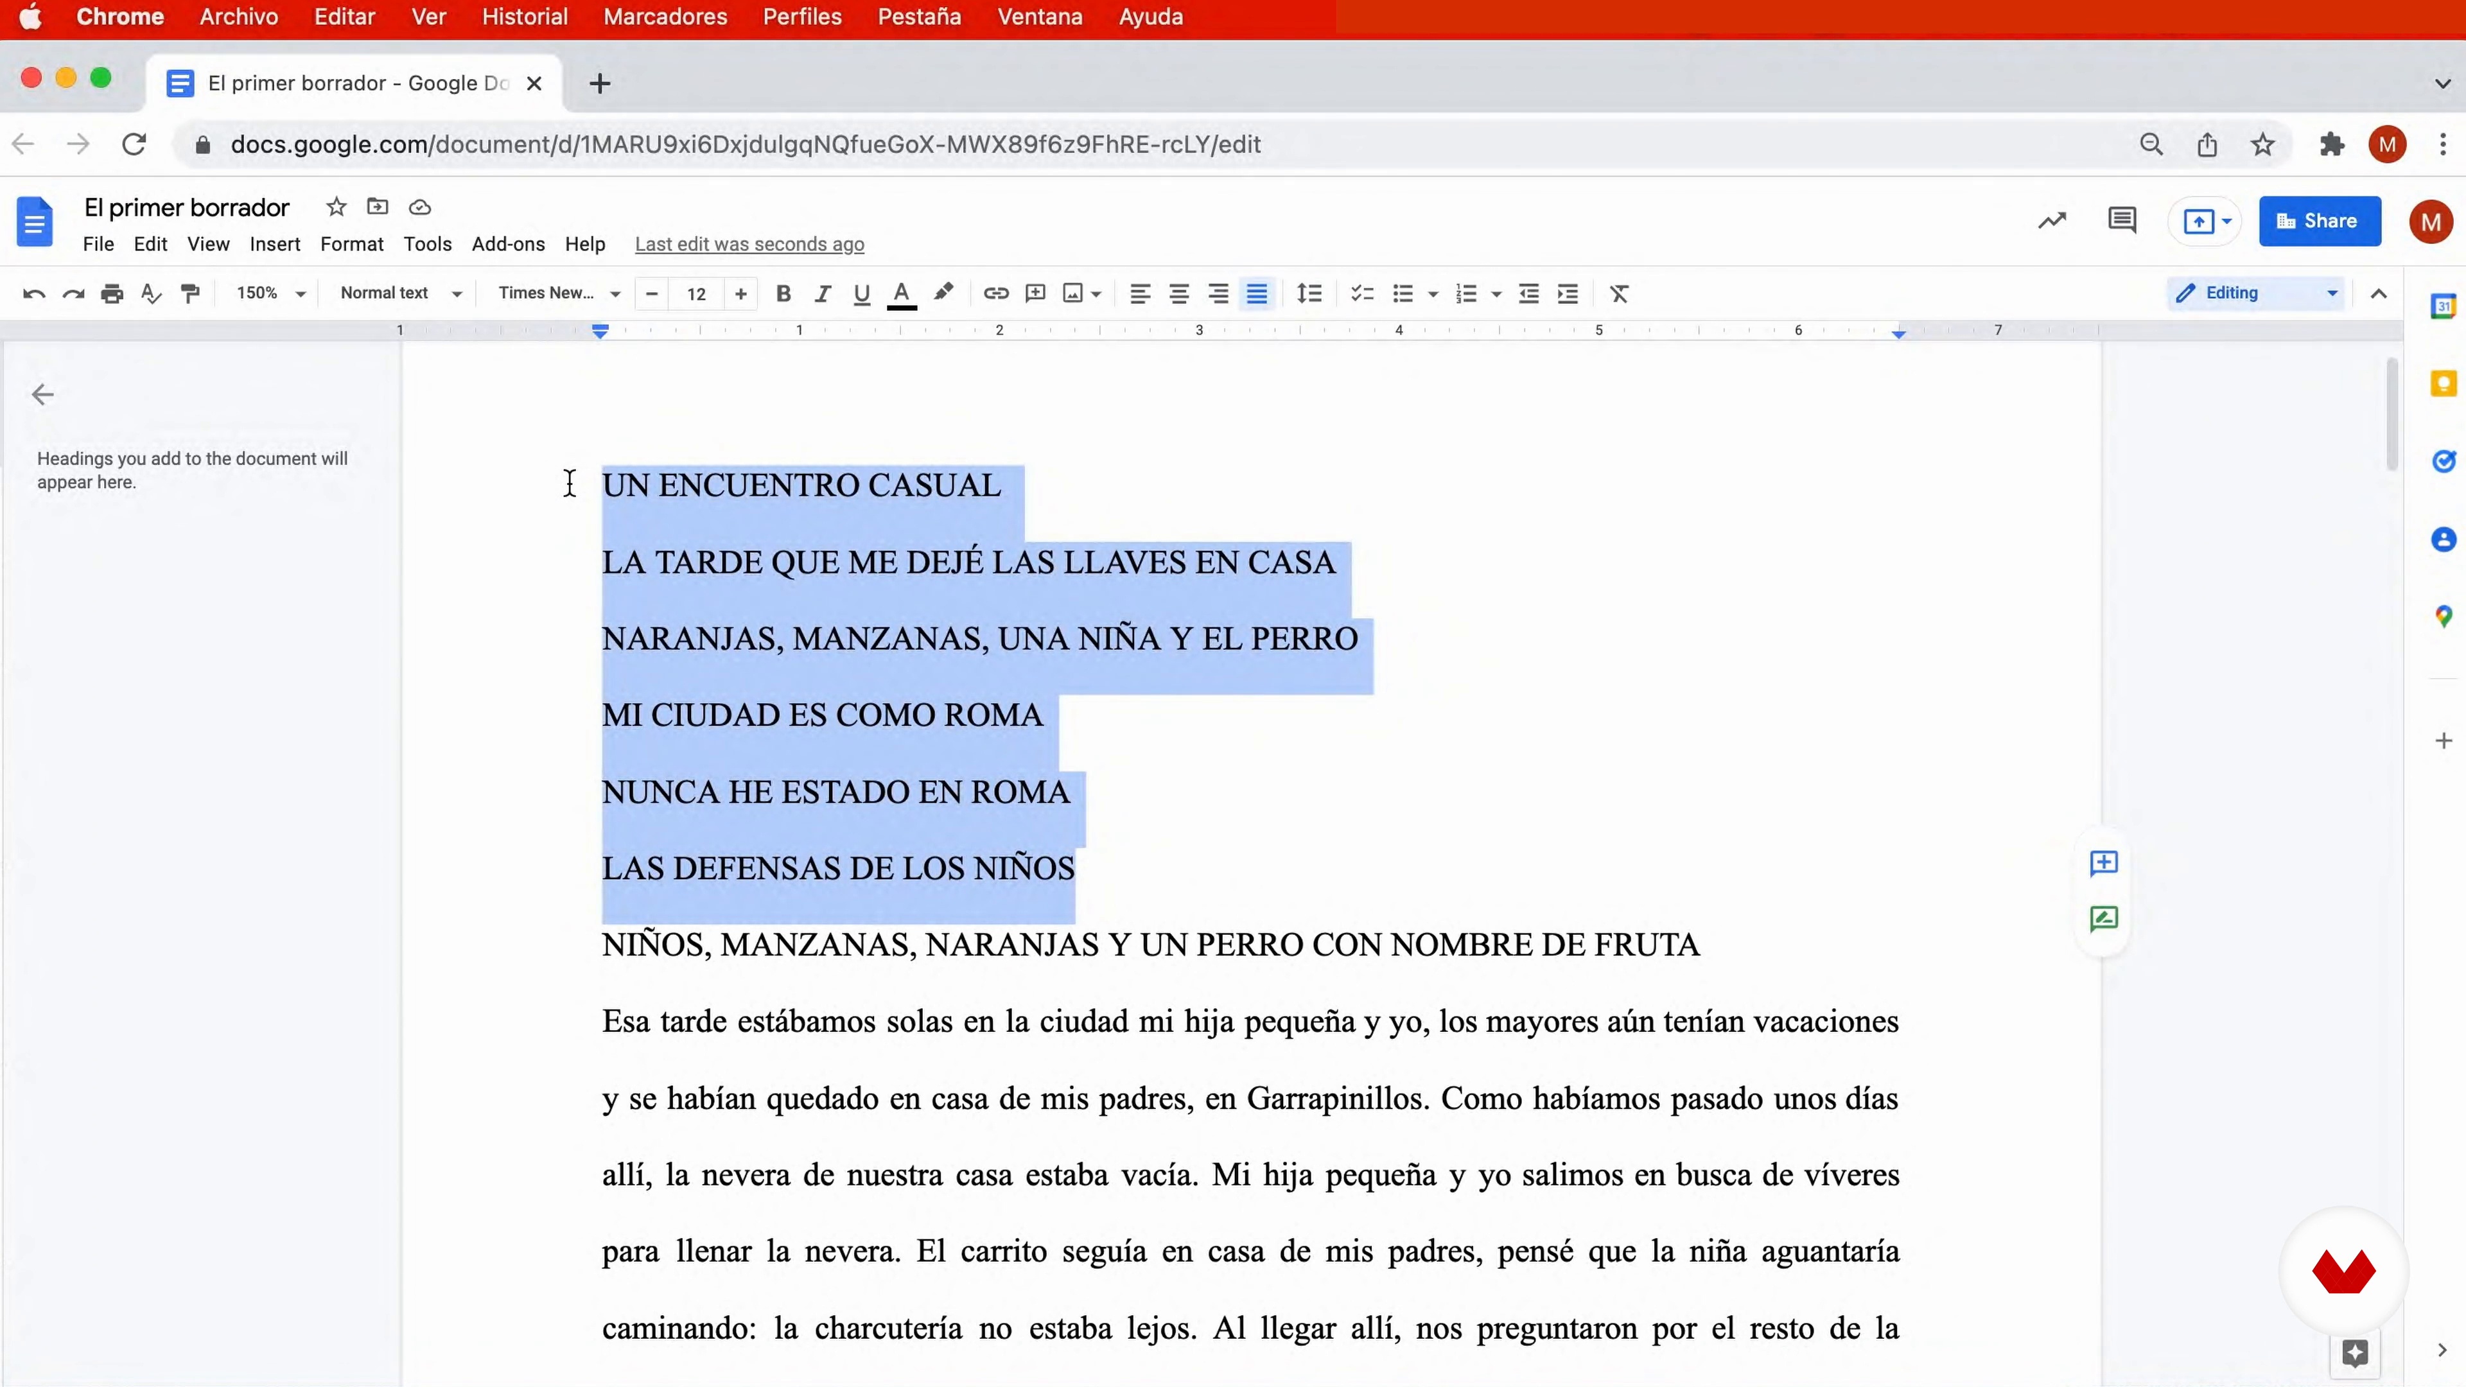Click the font size field showing 12
This screenshot has width=2466, height=1387.
pyautogui.click(x=696, y=294)
